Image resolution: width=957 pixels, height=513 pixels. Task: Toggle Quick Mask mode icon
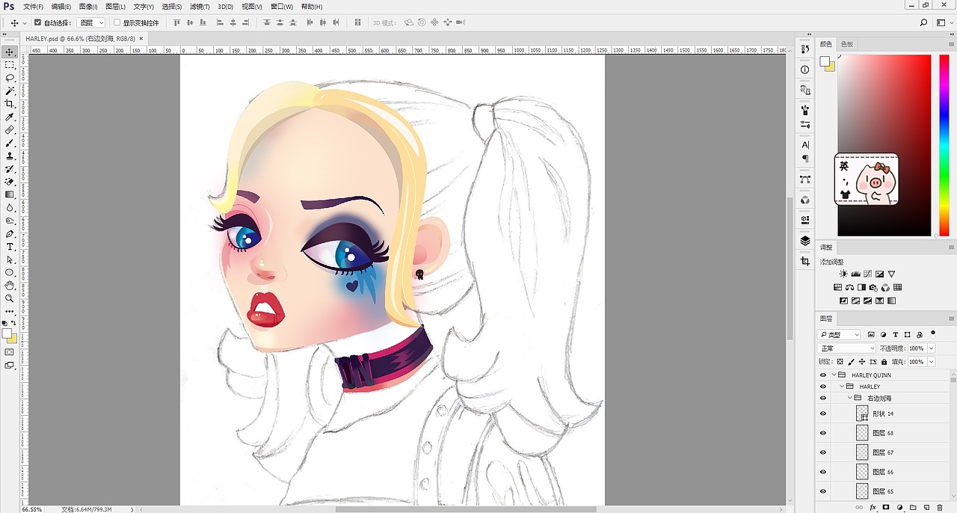pyautogui.click(x=10, y=351)
